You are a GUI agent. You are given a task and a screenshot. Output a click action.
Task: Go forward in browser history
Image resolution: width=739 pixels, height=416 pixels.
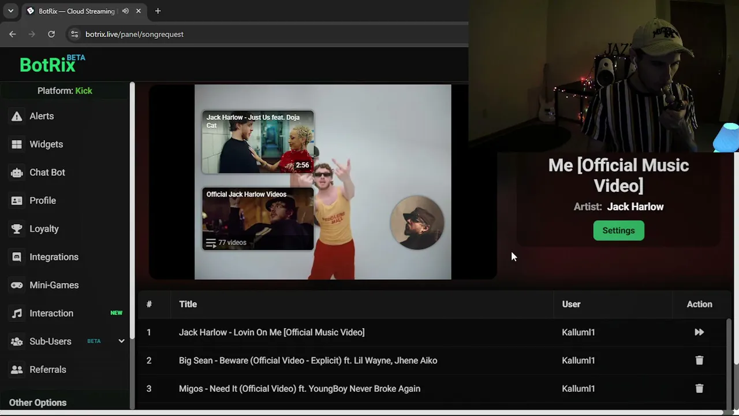click(32, 34)
